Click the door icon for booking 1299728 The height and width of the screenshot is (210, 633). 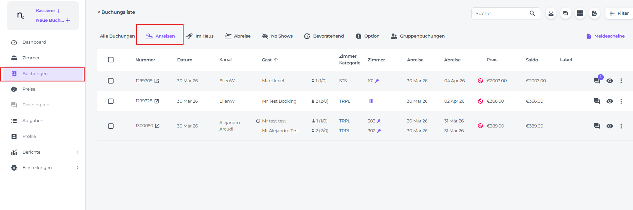pyautogui.click(x=371, y=101)
